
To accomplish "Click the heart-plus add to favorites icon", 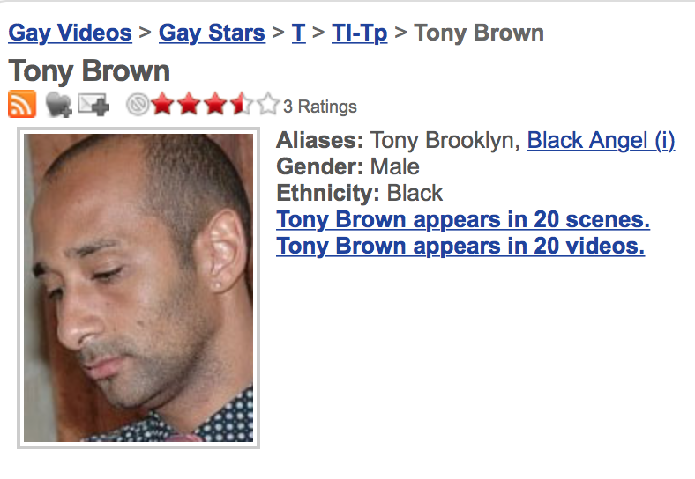I will tap(58, 106).
